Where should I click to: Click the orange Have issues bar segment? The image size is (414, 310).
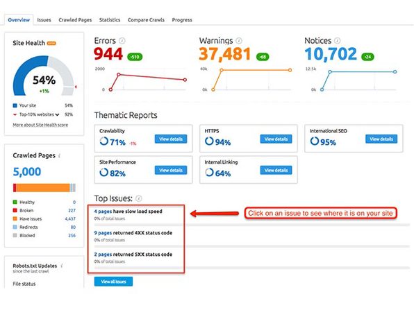pyautogui.click(x=43, y=188)
